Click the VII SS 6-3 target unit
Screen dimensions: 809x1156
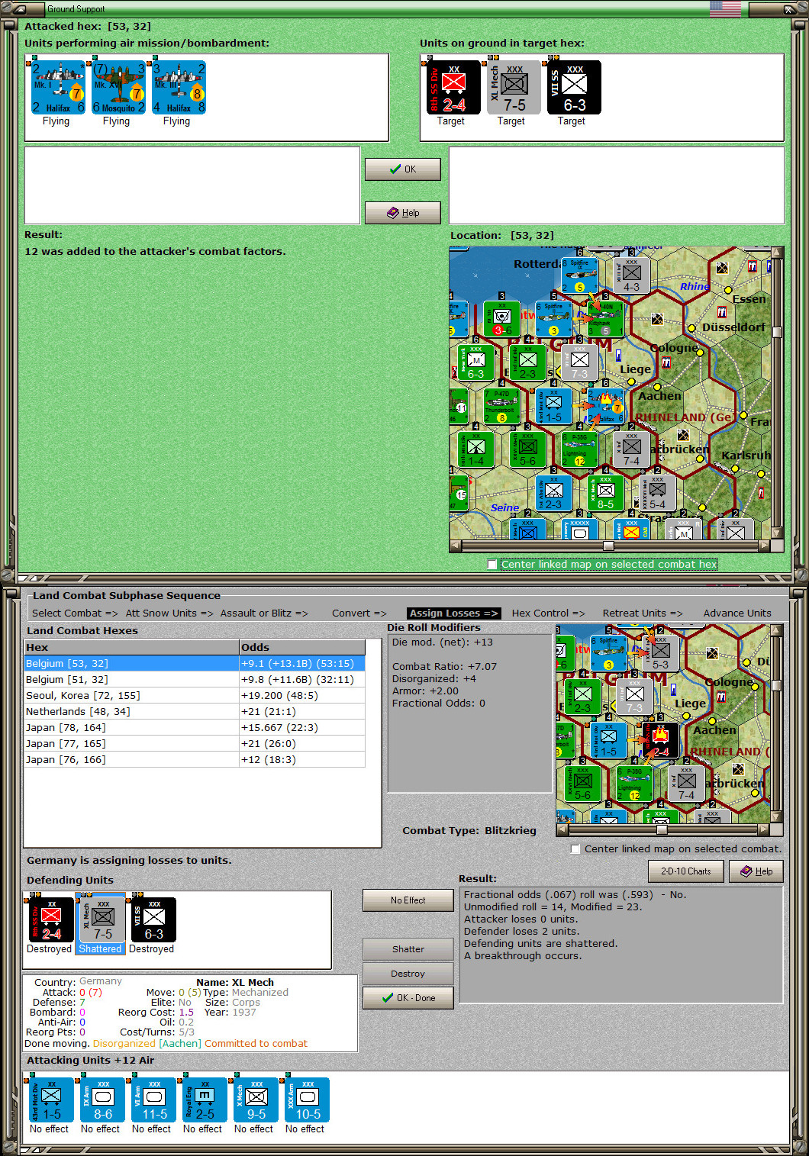[574, 88]
